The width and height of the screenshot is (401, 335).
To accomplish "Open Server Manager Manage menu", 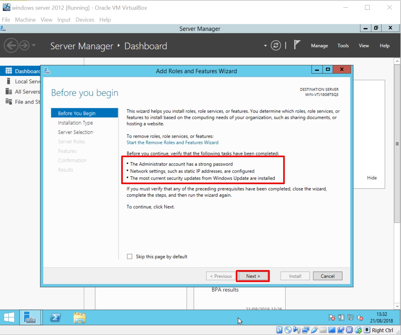I will tap(320, 45).
